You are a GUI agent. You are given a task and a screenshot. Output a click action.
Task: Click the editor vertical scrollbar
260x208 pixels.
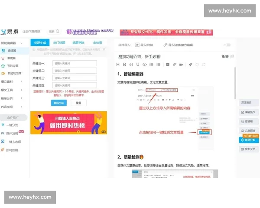(235, 83)
